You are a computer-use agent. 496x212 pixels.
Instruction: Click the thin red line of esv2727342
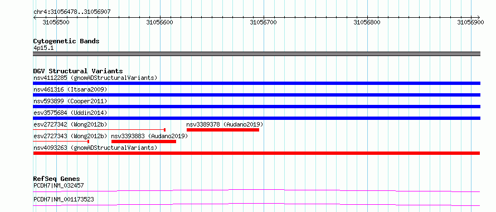coord(99,129)
